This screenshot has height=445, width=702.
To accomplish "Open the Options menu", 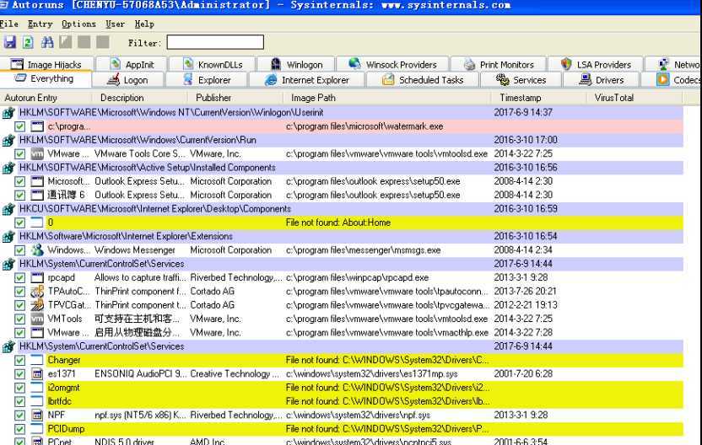I will point(78,24).
